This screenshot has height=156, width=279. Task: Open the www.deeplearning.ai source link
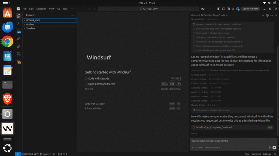click(221, 83)
